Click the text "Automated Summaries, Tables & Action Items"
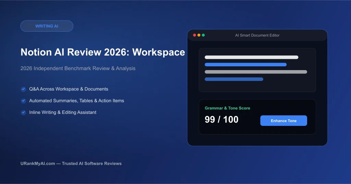 (76, 101)
